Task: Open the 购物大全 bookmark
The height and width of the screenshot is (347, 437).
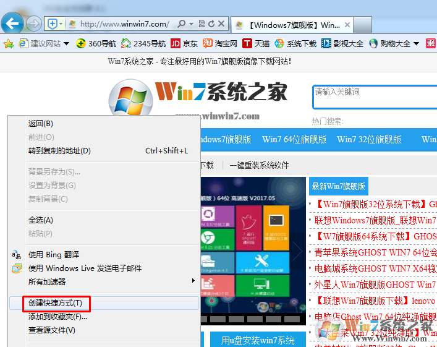Action: (389, 43)
